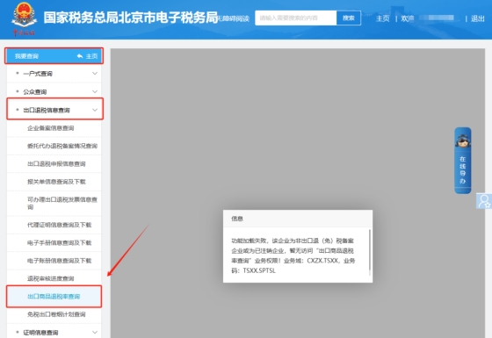Open the 在线导办 assistant widget
The image size is (492, 338).
pyautogui.click(x=462, y=160)
